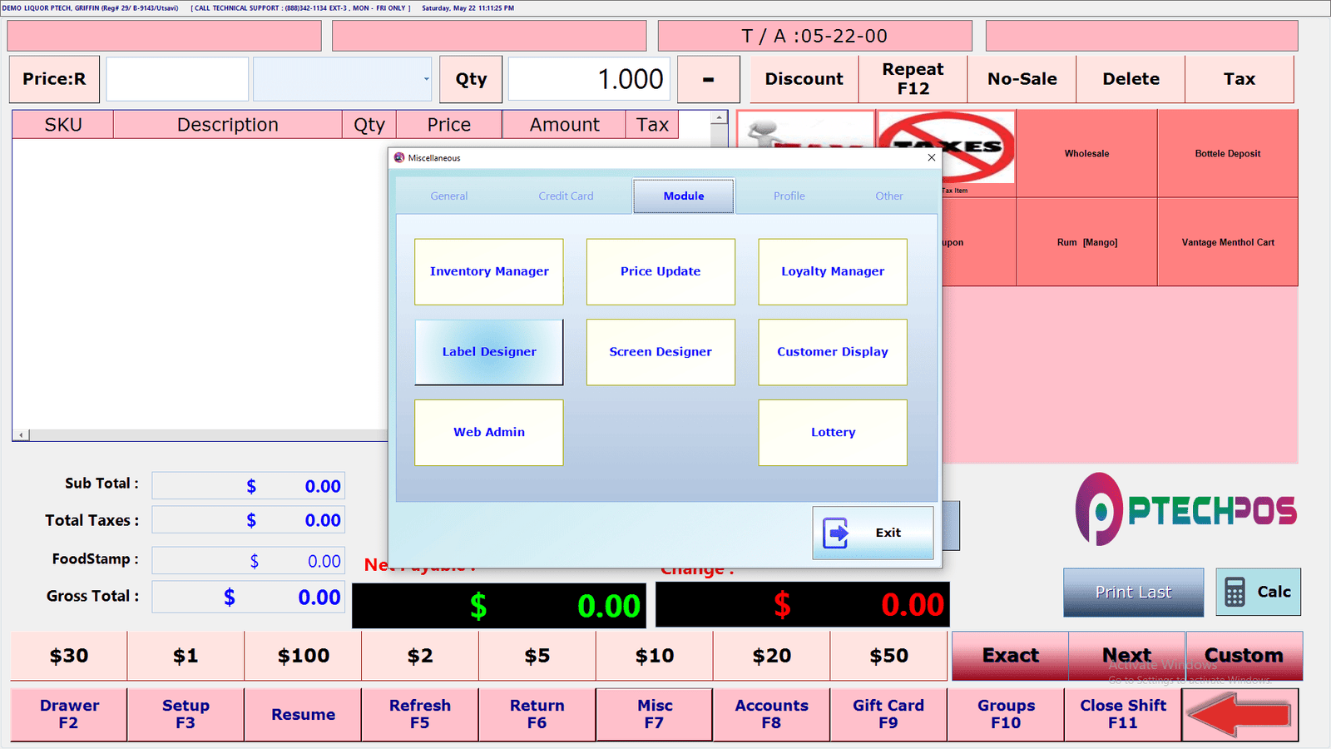This screenshot has width=1331, height=749.
Task: Click the minus sign button beside quantity
Action: (x=709, y=79)
